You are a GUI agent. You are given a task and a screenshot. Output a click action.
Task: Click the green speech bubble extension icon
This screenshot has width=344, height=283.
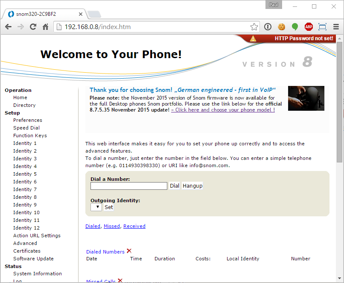(295, 27)
